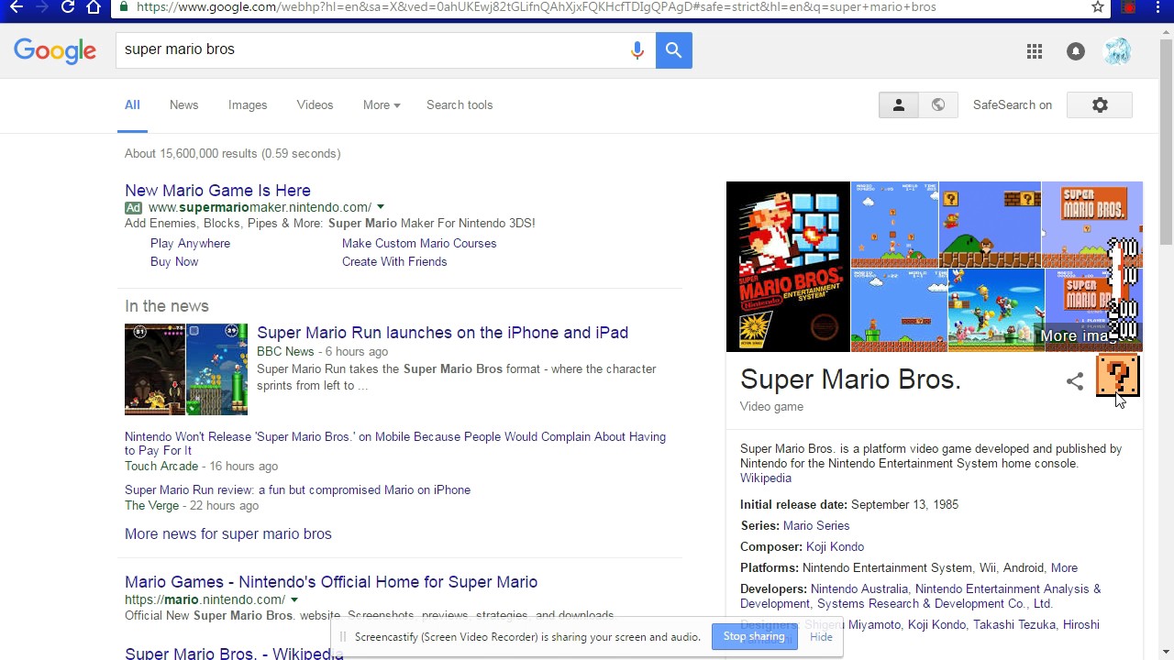1174x660 pixels.
Task: Click the secure padlock in address bar
Action: [x=125, y=6]
